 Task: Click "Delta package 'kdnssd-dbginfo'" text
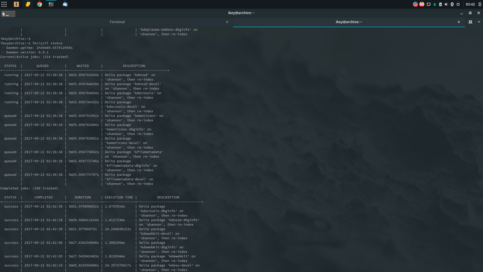169,220
